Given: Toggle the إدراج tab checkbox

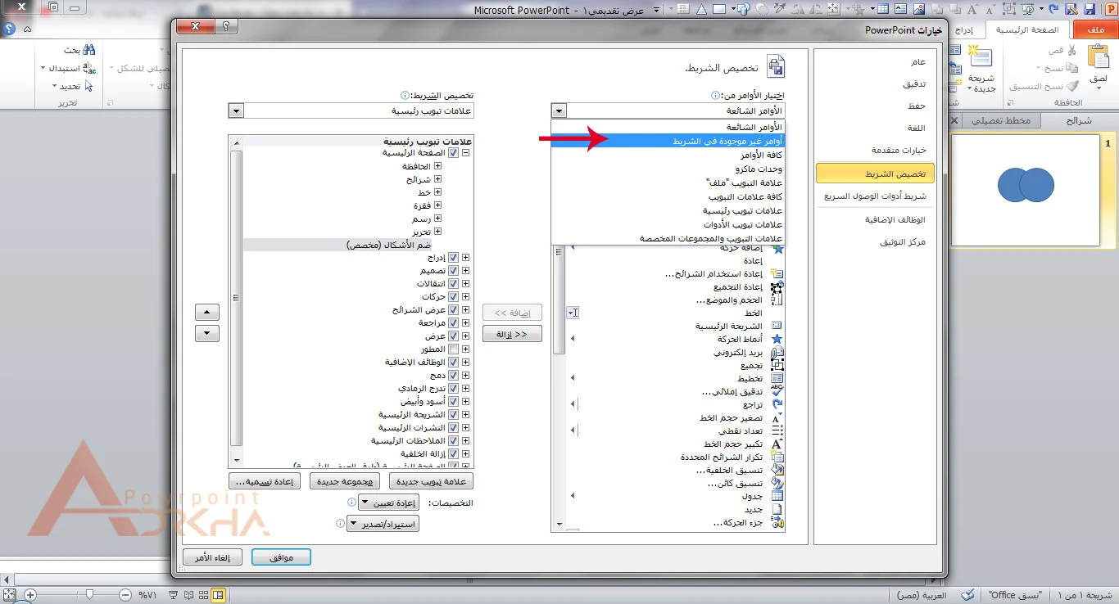Looking at the screenshot, I should pos(453,257).
